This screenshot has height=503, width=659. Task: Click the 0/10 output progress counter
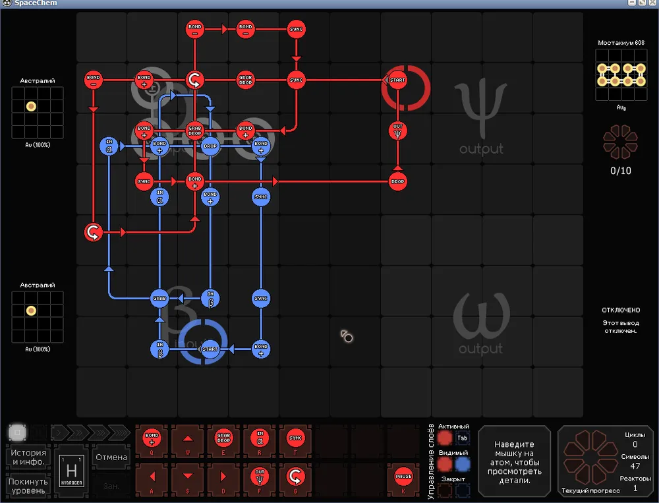[x=620, y=171]
